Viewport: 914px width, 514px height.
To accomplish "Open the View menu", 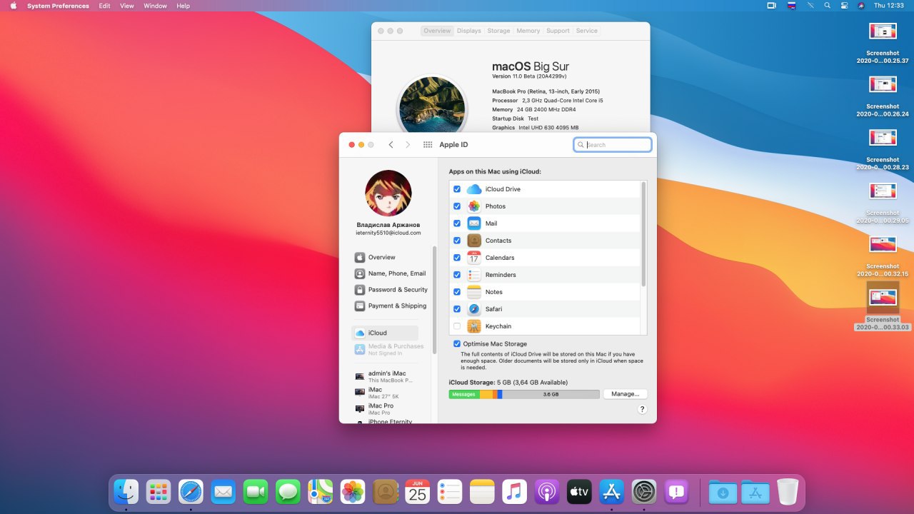I will (126, 5).
